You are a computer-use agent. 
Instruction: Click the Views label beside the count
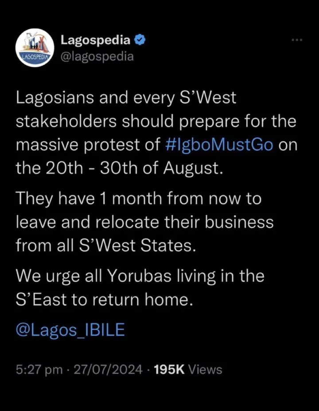tap(205, 369)
